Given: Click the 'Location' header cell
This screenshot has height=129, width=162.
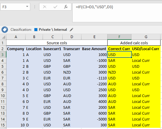Looking at the screenshot, I should 34,49.
